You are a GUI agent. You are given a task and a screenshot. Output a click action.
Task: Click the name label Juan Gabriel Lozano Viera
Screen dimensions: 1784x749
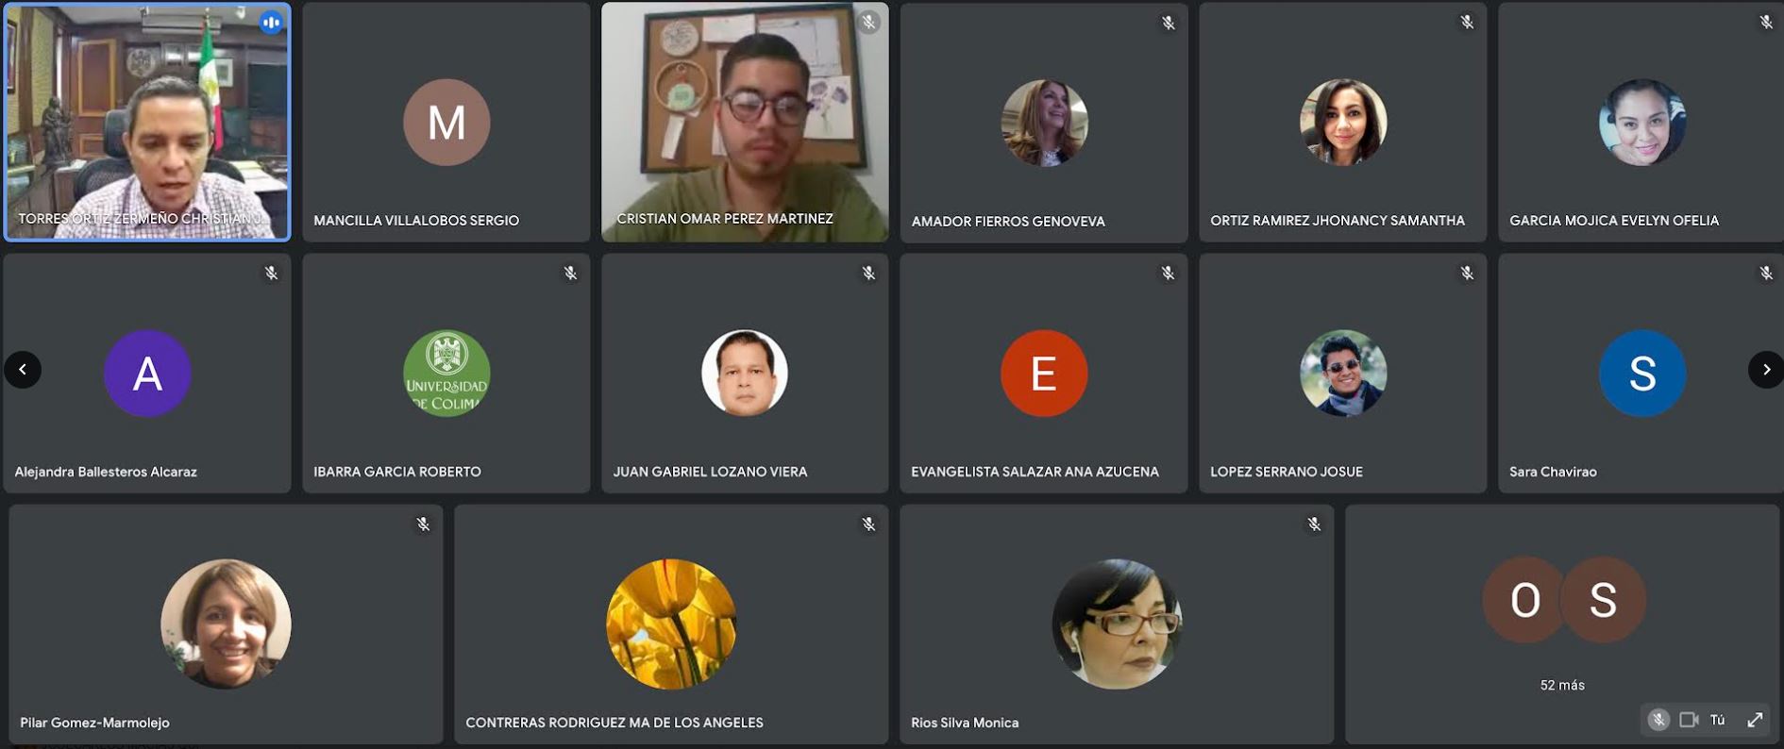[x=710, y=472]
